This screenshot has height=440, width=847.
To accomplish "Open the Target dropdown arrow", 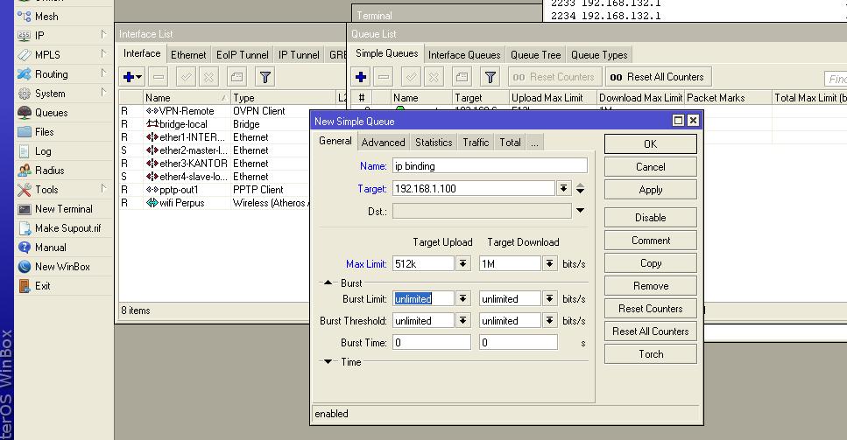I will pyautogui.click(x=563, y=188).
